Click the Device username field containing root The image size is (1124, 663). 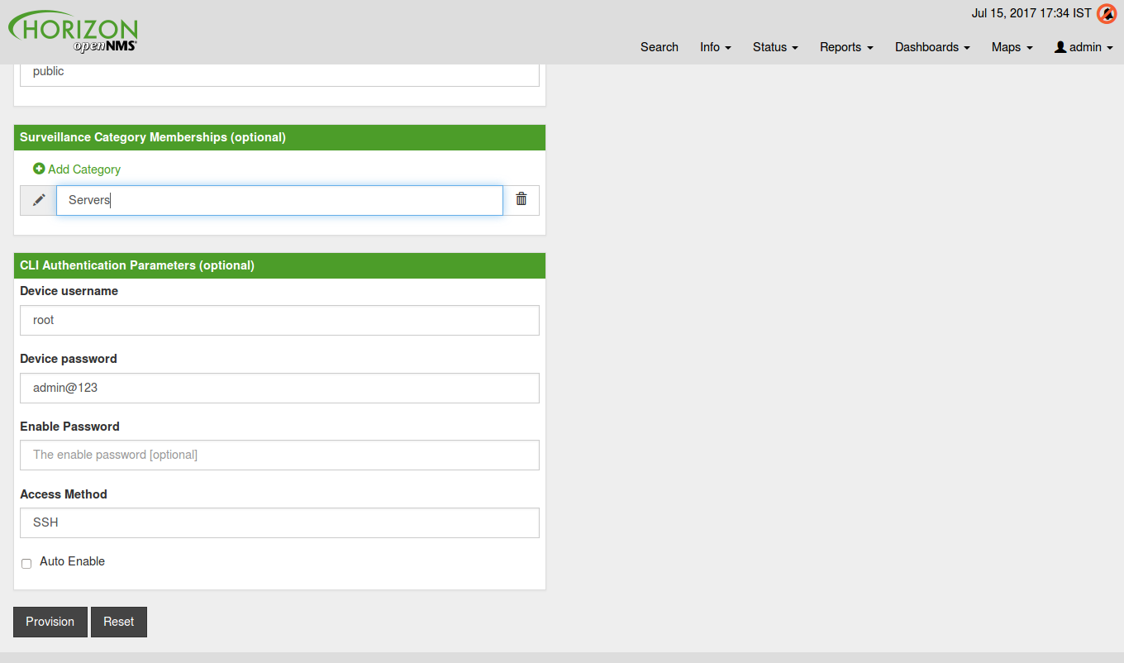point(279,320)
